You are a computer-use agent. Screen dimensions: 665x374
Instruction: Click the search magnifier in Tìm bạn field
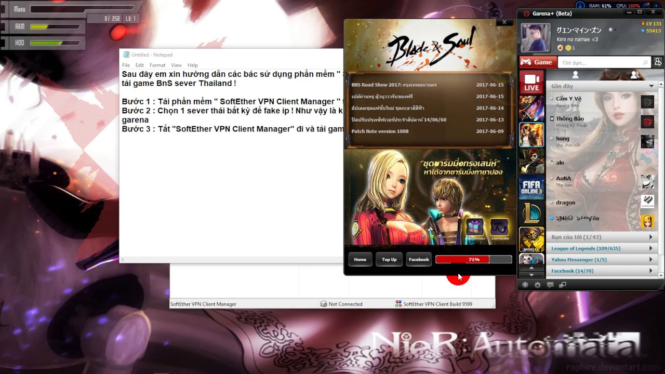[645, 63]
